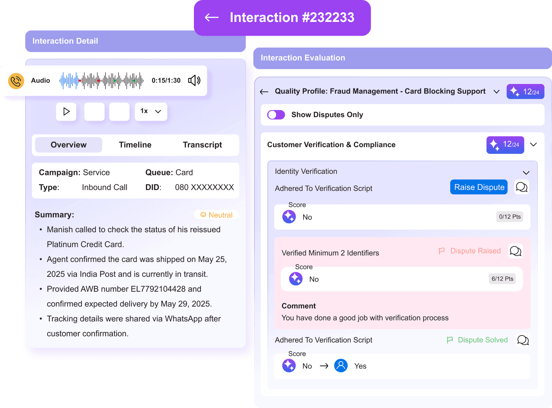Open the 1x playback speed dropdown
Screen dimensions: 552x408
(x=151, y=111)
